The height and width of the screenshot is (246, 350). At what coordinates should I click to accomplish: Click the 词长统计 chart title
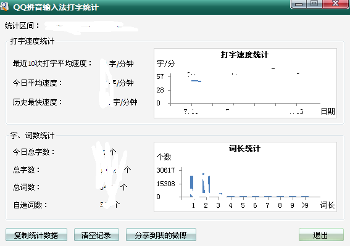[244, 149]
